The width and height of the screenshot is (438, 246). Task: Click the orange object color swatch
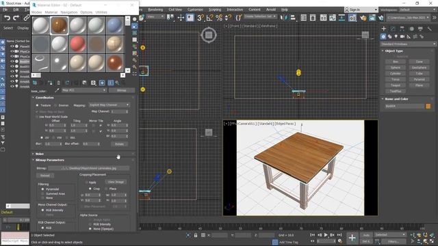tap(428, 106)
